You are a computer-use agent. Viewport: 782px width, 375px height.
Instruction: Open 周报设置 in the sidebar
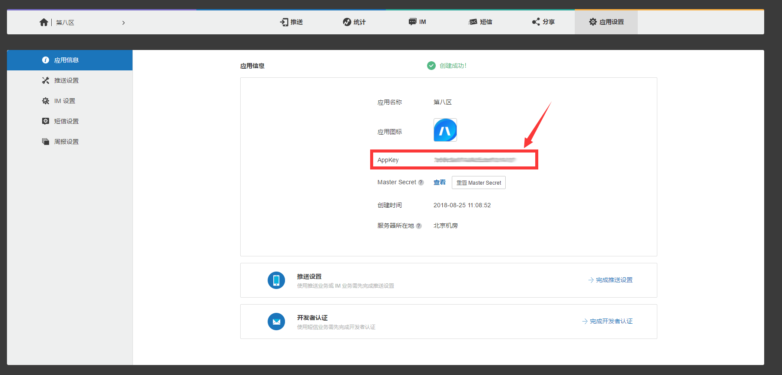tap(66, 142)
